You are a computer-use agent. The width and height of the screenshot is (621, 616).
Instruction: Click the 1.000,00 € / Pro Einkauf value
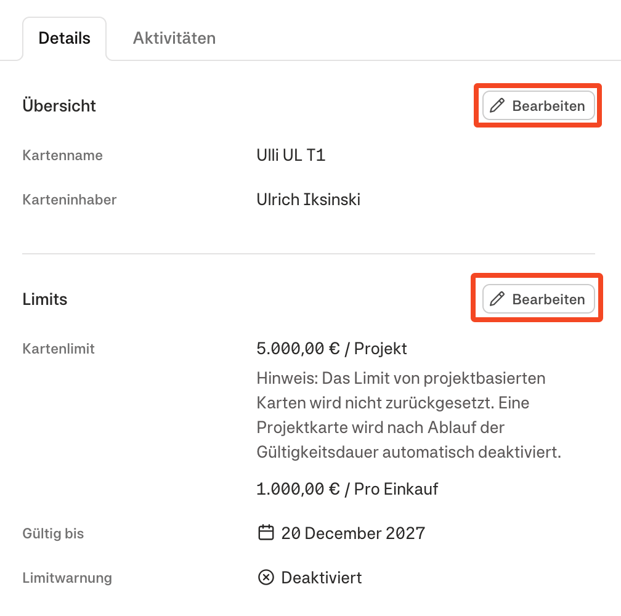coord(347,489)
